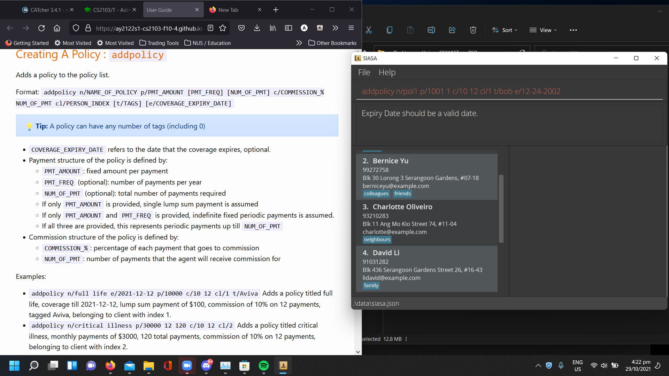
Task: Click the SIASA contact list scrollbar
Action: pos(501,209)
